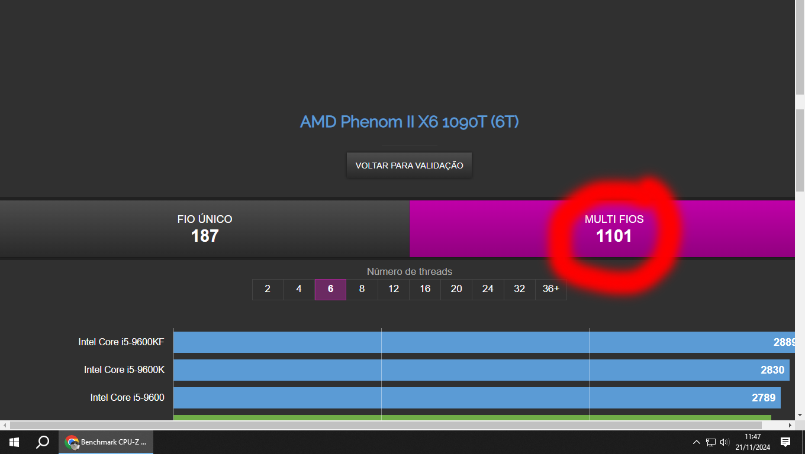Screen dimensions: 805x454
Task: Open the network status tray icon
Action: pyautogui.click(x=711, y=442)
